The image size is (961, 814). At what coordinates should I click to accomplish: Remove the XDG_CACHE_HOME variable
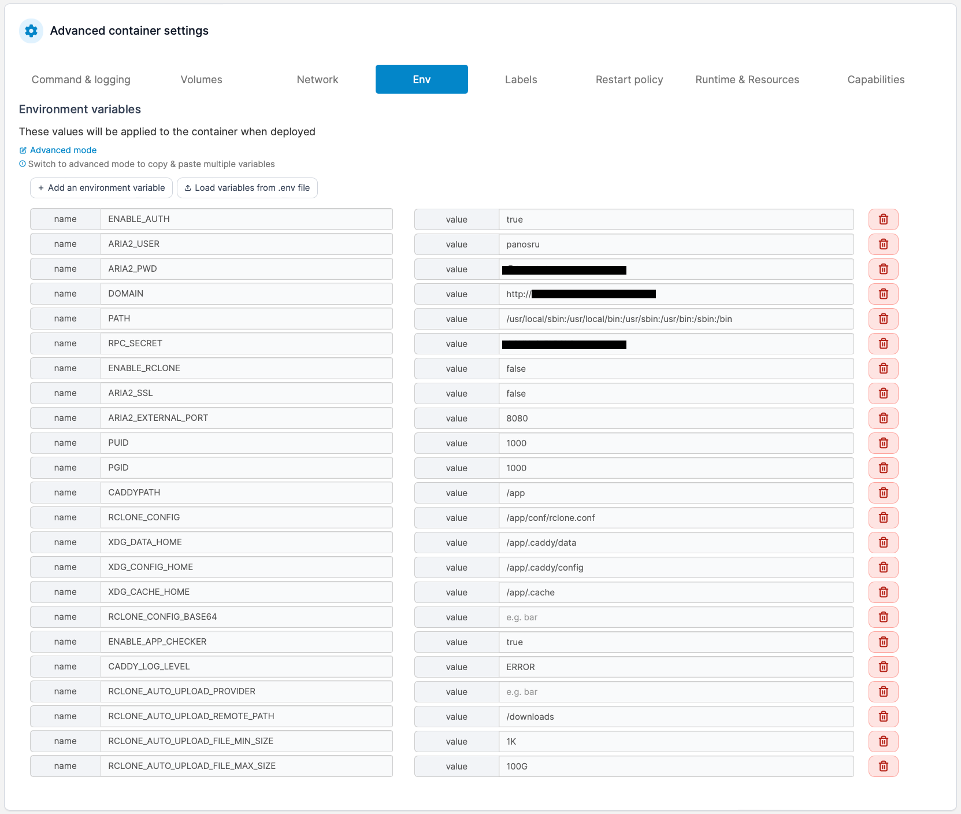[x=883, y=592]
